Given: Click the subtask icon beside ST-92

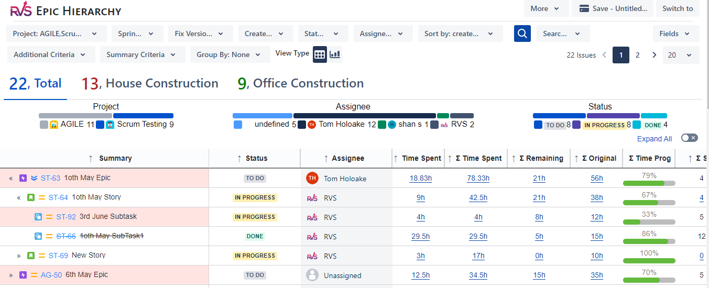Looking at the screenshot, I should (x=38, y=217).
